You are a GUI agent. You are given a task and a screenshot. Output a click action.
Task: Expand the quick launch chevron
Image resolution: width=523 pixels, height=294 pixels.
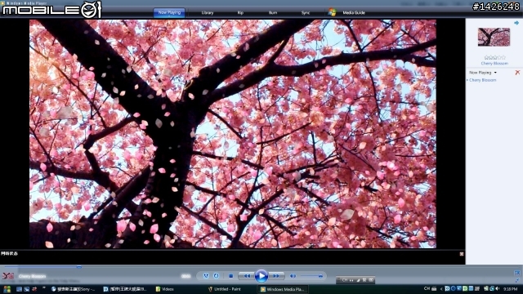pos(43,288)
